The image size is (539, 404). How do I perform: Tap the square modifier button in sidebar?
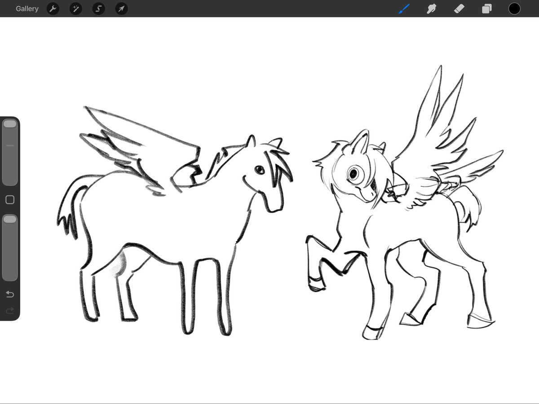(x=10, y=200)
